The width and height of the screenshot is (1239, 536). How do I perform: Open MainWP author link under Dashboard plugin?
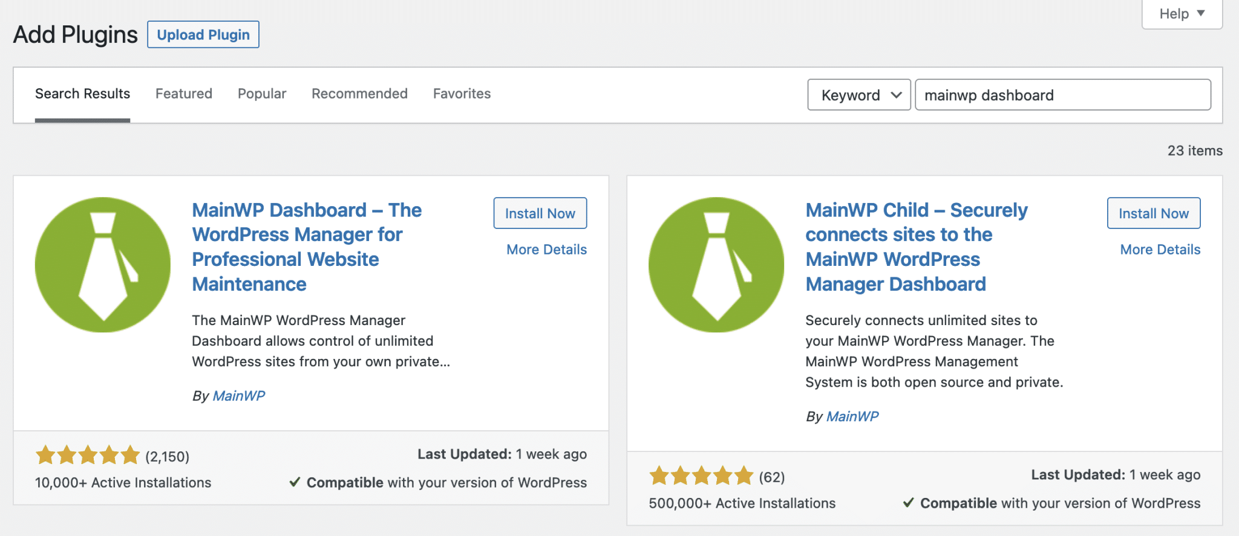coord(239,396)
